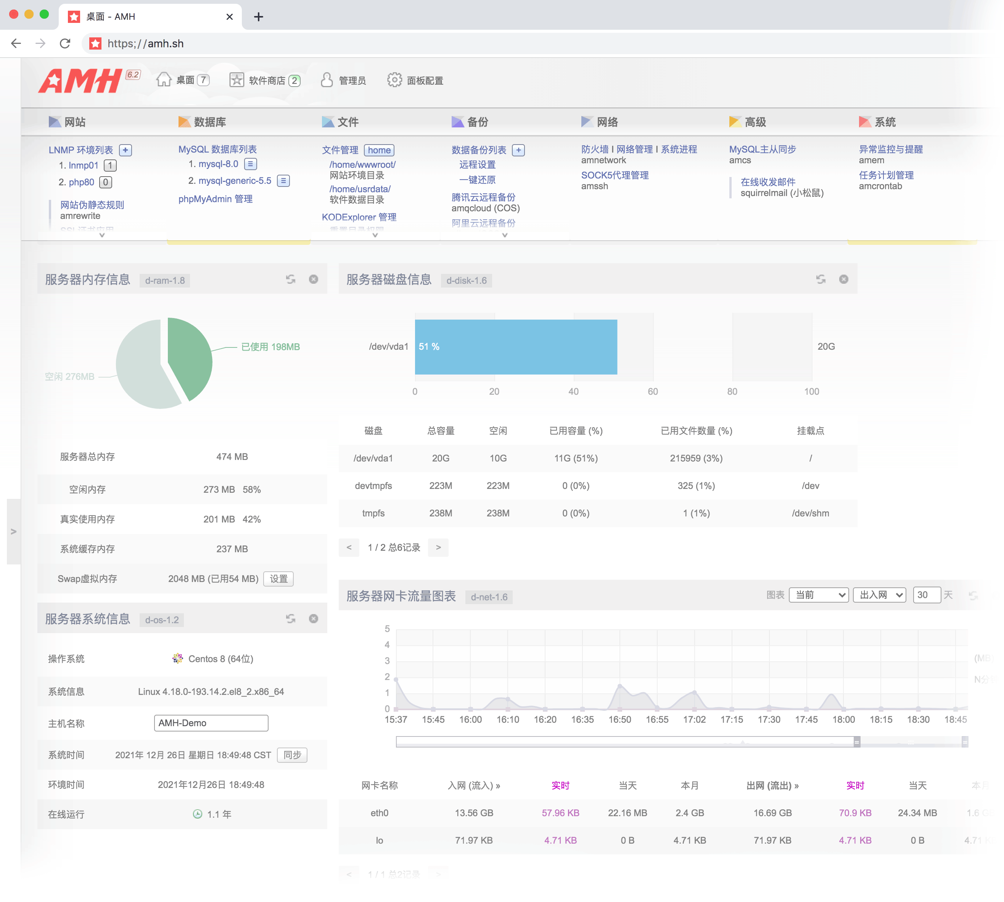Click the 数据库 section header
Image resolution: width=1004 pixels, height=902 pixels.
pos(202,122)
